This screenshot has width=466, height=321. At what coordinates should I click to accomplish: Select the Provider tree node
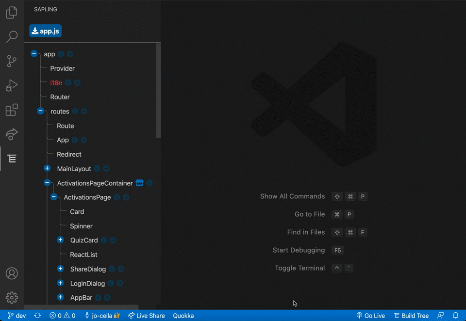[x=63, y=68]
